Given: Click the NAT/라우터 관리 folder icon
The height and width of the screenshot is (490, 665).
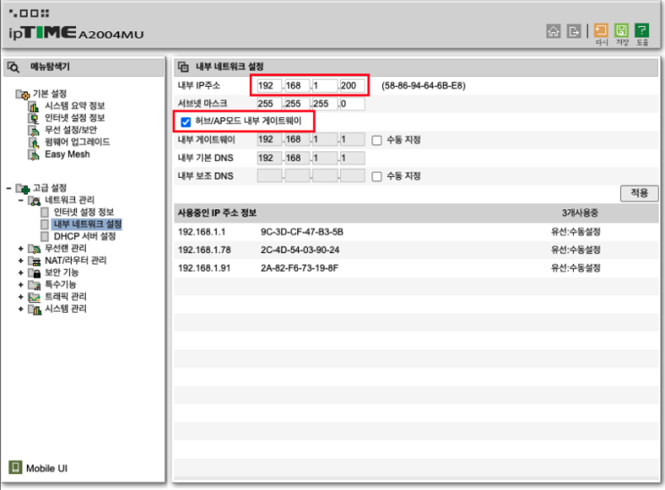Looking at the screenshot, I should pyautogui.click(x=34, y=261).
